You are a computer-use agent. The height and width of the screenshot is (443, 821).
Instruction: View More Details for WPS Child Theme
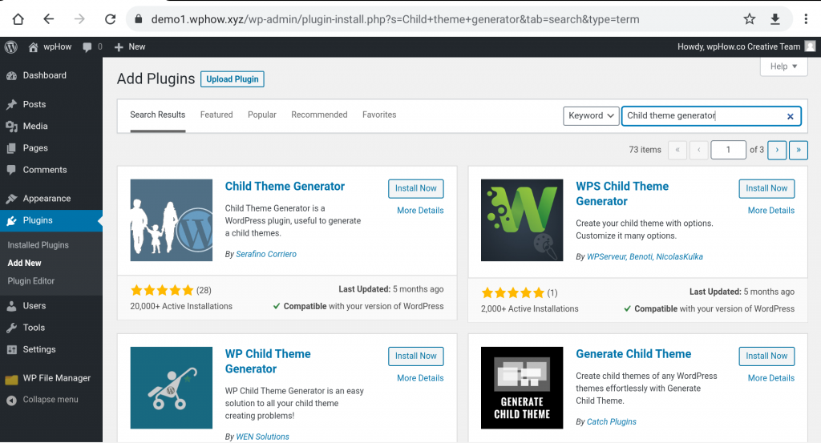(x=770, y=210)
